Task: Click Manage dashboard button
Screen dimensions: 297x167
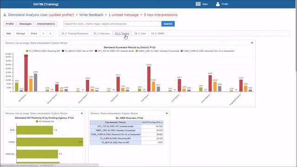Action: pyautogui.click(x=20, y=33)
